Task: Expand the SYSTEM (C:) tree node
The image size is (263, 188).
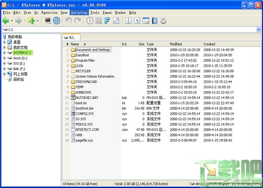Action: pos(4,52)
